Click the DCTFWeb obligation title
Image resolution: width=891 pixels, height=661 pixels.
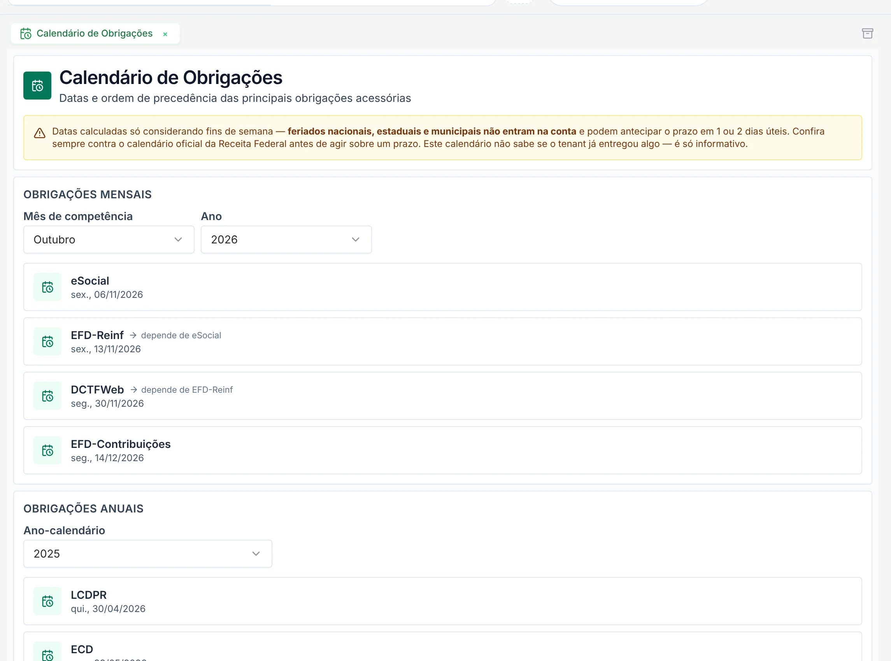(97, 390)
